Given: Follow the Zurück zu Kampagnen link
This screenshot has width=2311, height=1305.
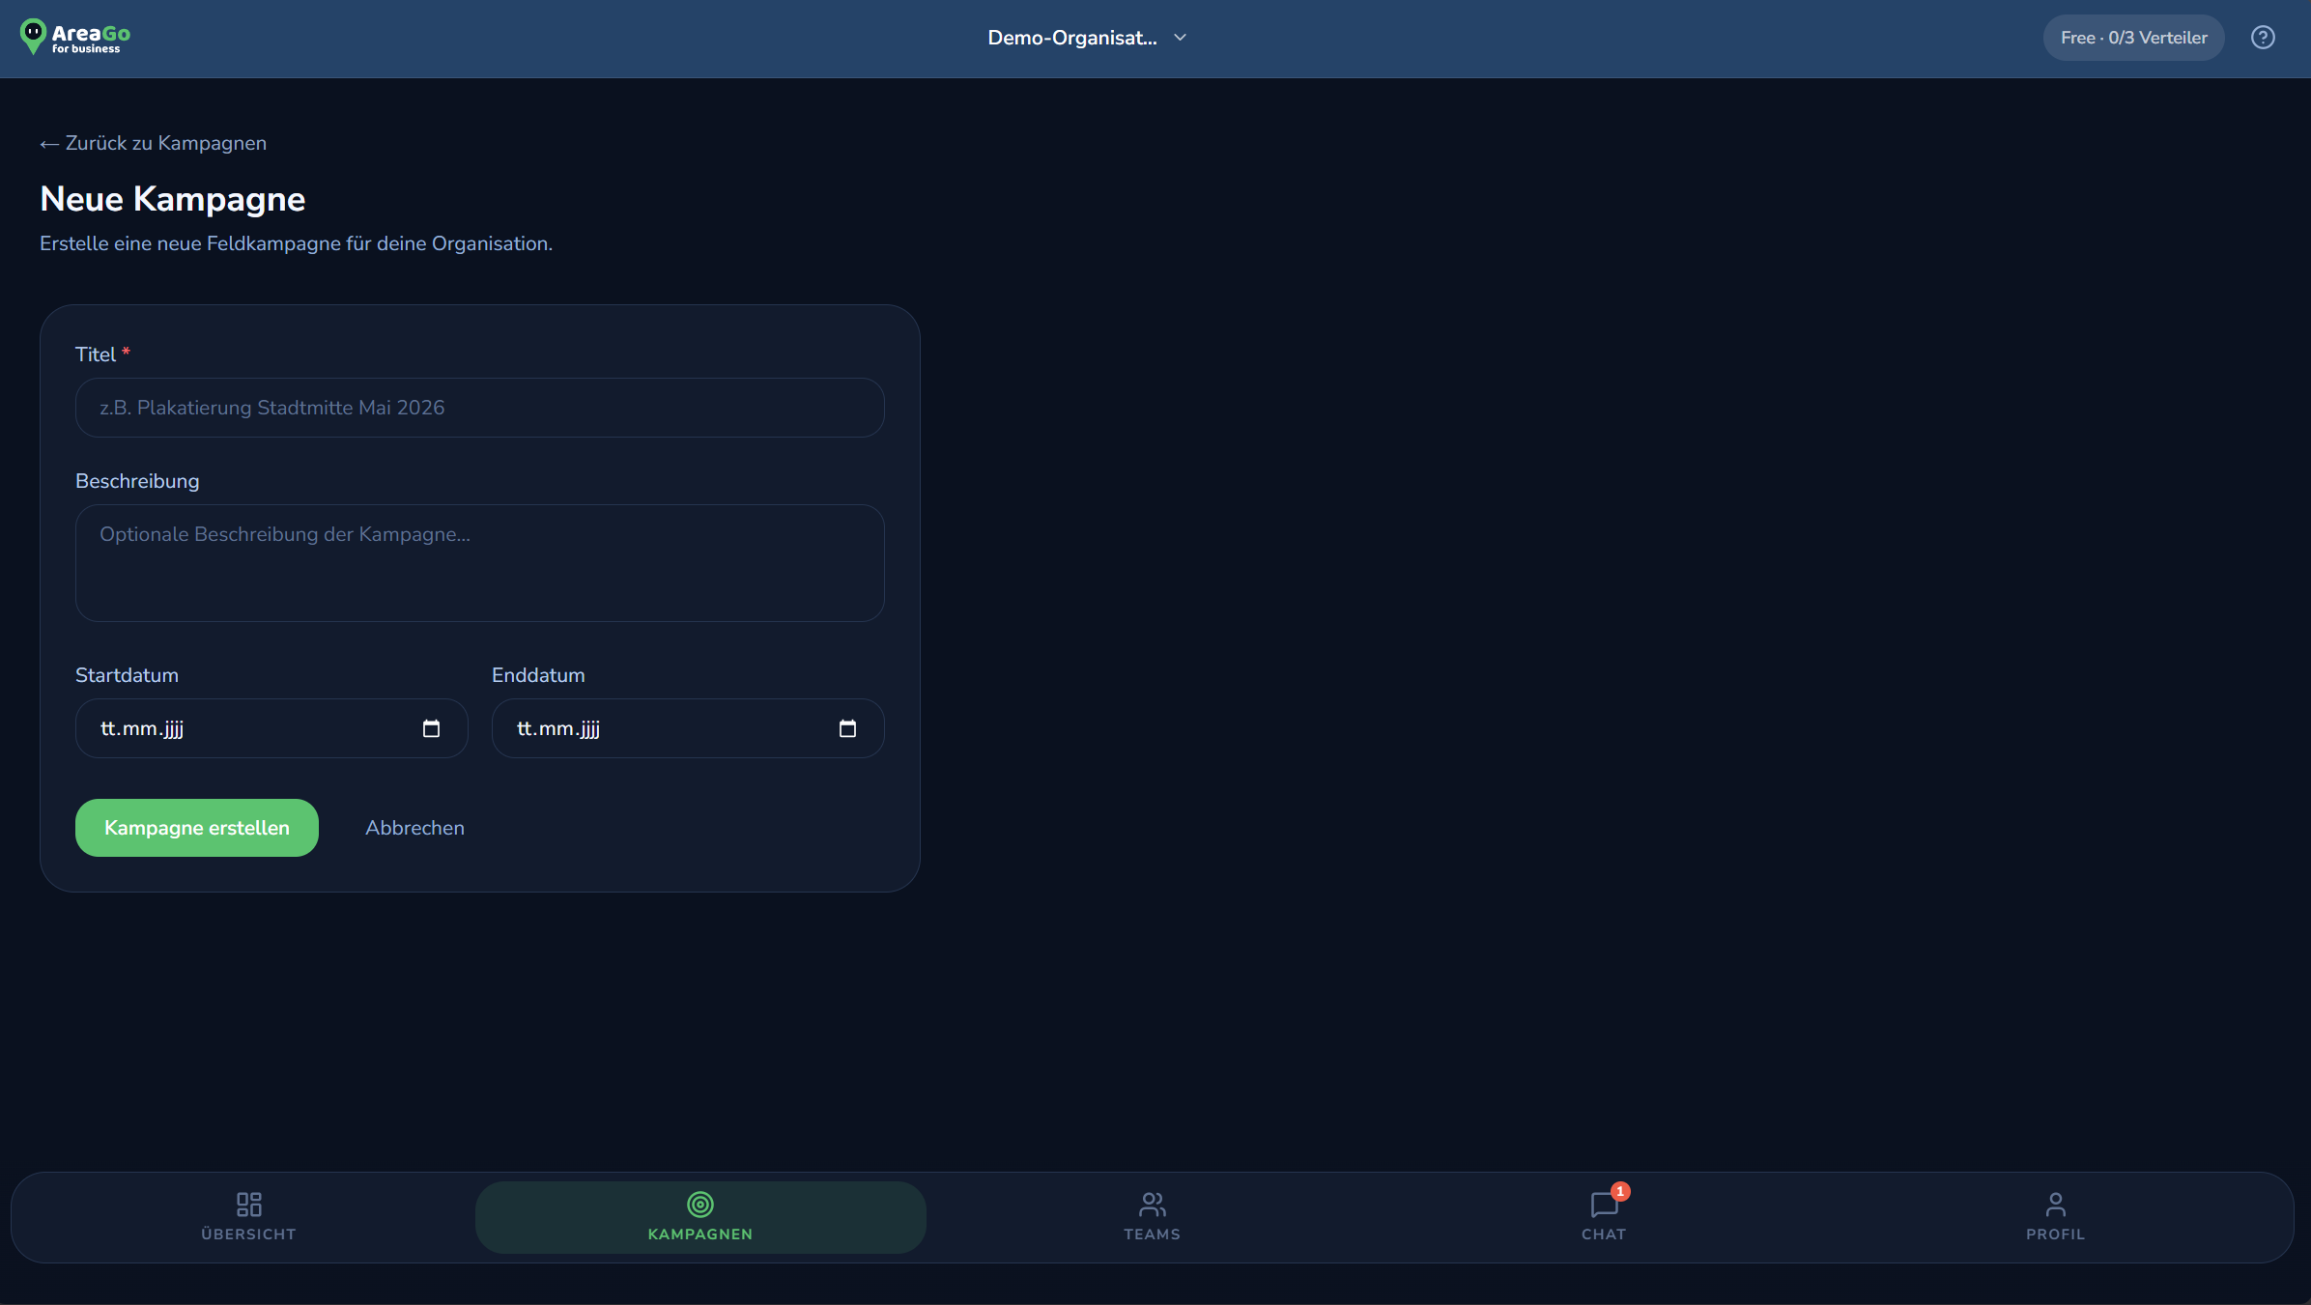Looking at the screenshot, I should 153,143.
